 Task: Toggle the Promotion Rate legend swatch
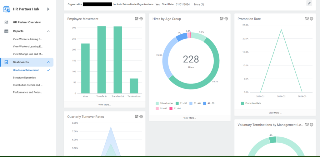tap(242, 103)
